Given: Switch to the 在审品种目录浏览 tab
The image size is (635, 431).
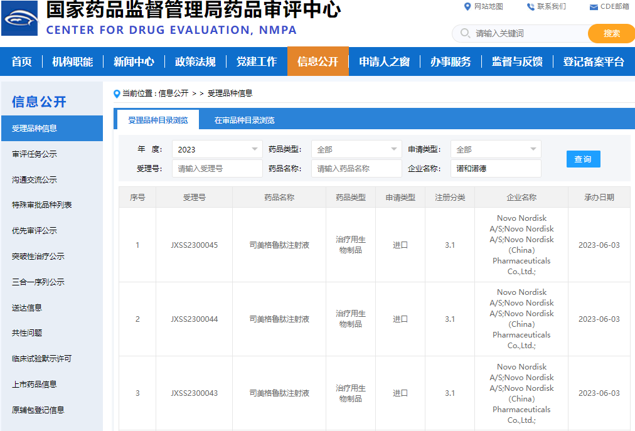Looking at the screenshot, I should (244, 120).
